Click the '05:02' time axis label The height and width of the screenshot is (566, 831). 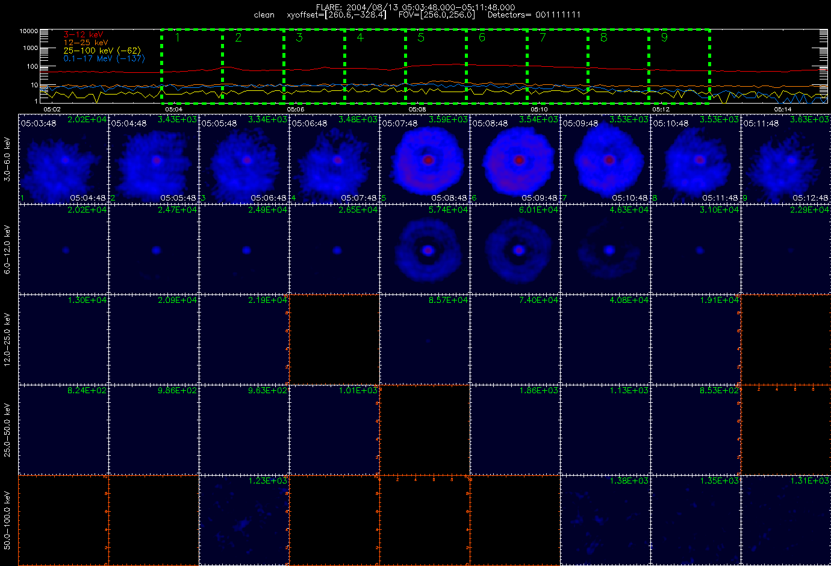52,110
